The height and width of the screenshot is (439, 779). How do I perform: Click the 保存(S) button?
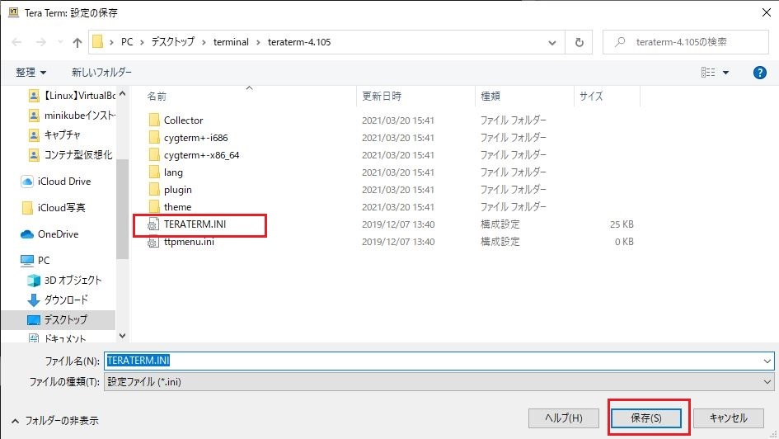pos(645,418)
